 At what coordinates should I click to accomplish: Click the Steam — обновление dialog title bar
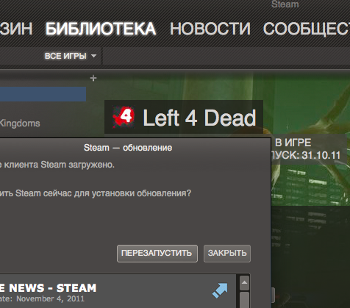(128, 148)
